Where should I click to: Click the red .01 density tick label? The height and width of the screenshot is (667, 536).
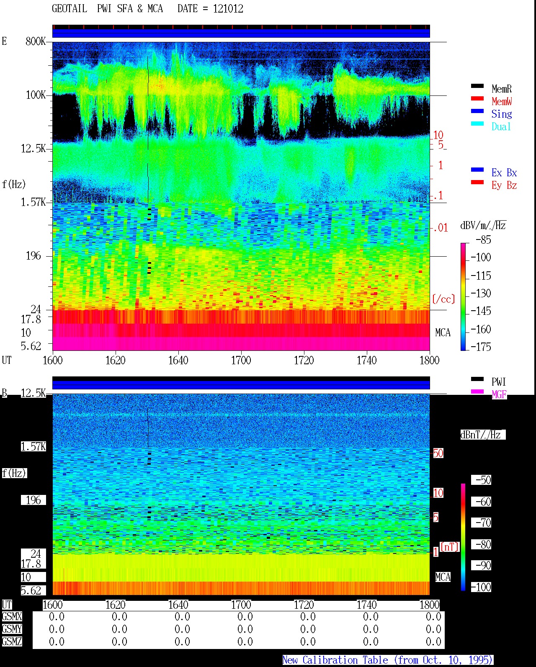click(441, 228)
